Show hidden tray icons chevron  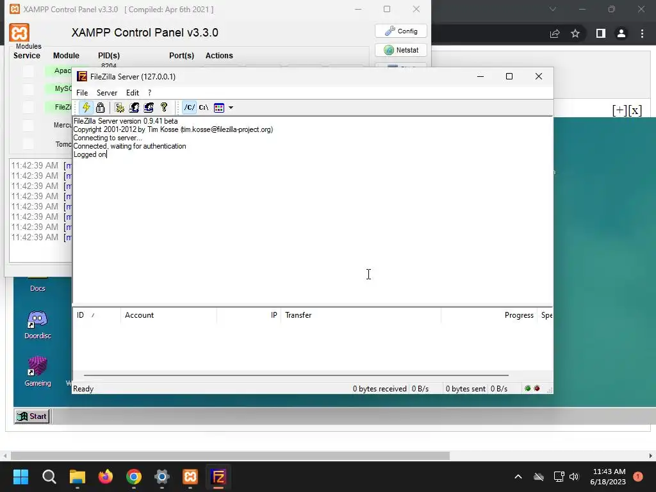pos(518,477)
